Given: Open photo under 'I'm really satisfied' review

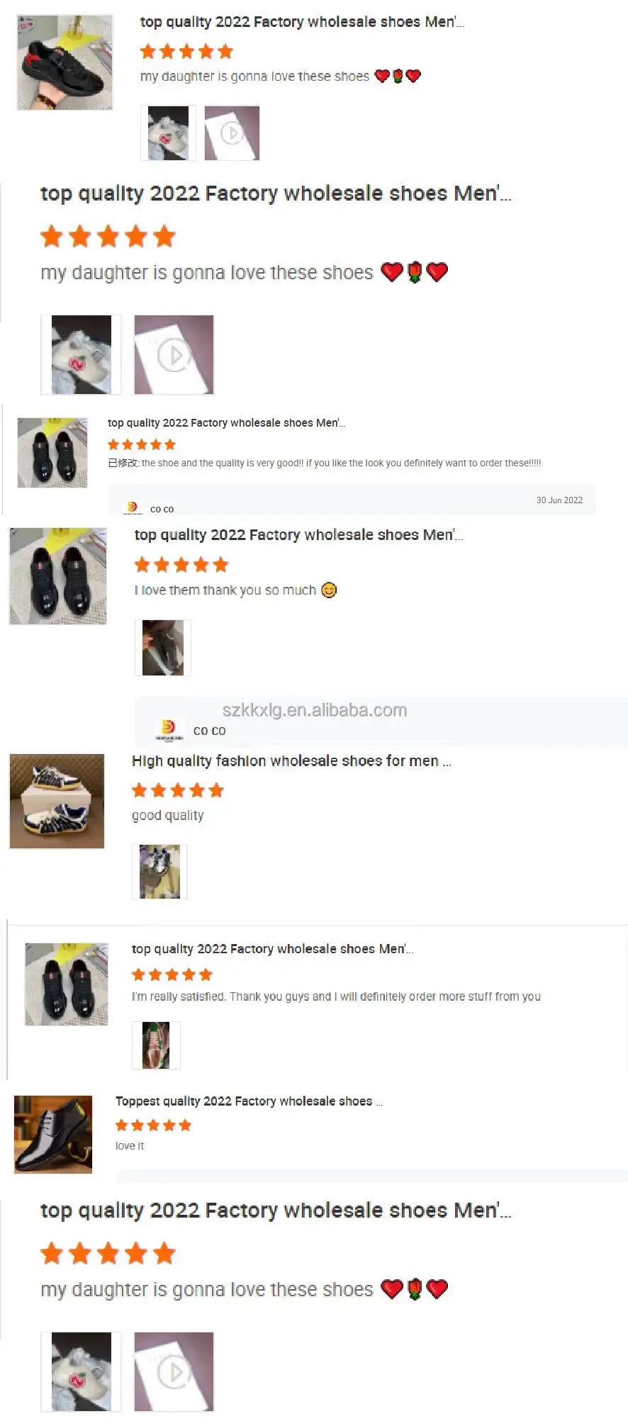Looking at the screenshot, I should (x=156, y=1045).
